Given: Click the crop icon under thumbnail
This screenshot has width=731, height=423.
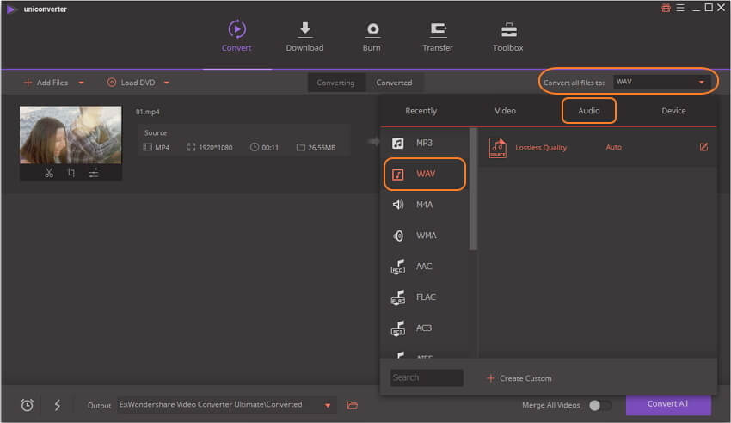Looking at the screenshot, I should click(71, 173).
